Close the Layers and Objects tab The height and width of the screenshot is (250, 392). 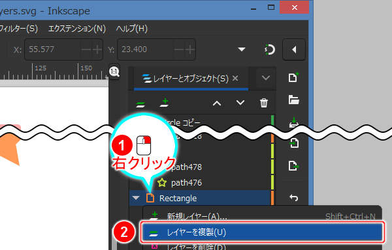235,78
